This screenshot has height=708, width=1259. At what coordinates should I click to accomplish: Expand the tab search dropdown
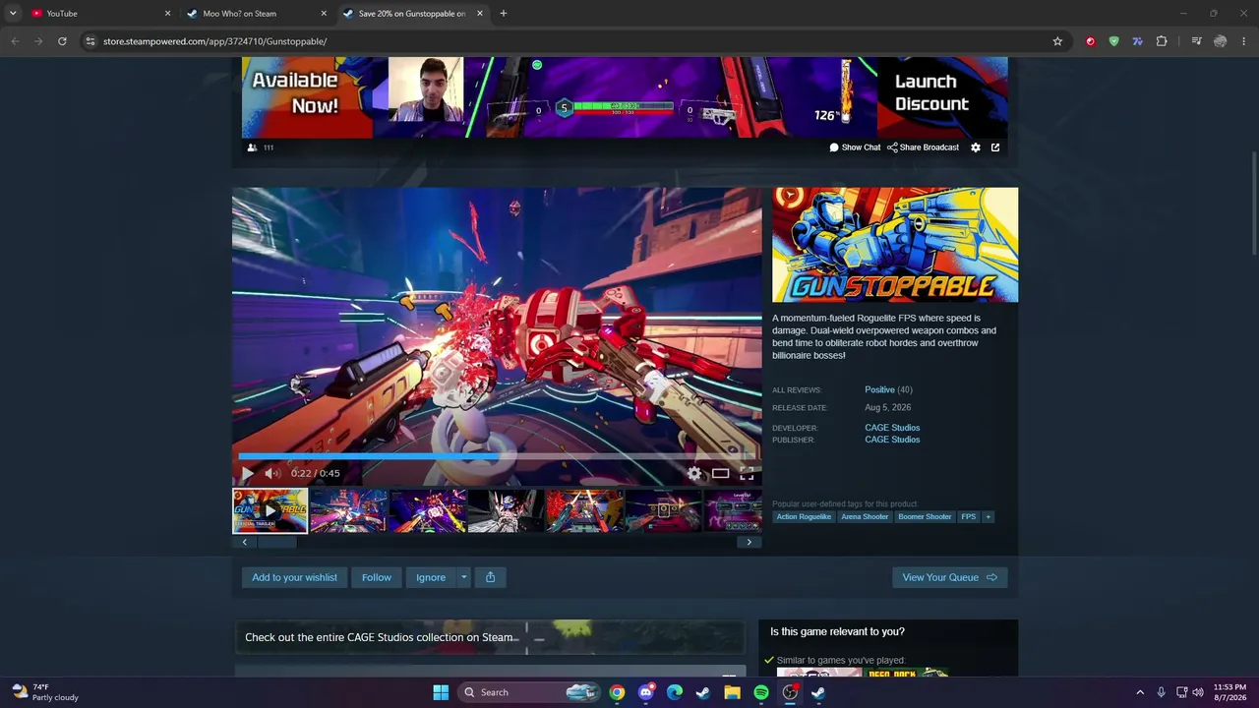(x=13, y=14)
